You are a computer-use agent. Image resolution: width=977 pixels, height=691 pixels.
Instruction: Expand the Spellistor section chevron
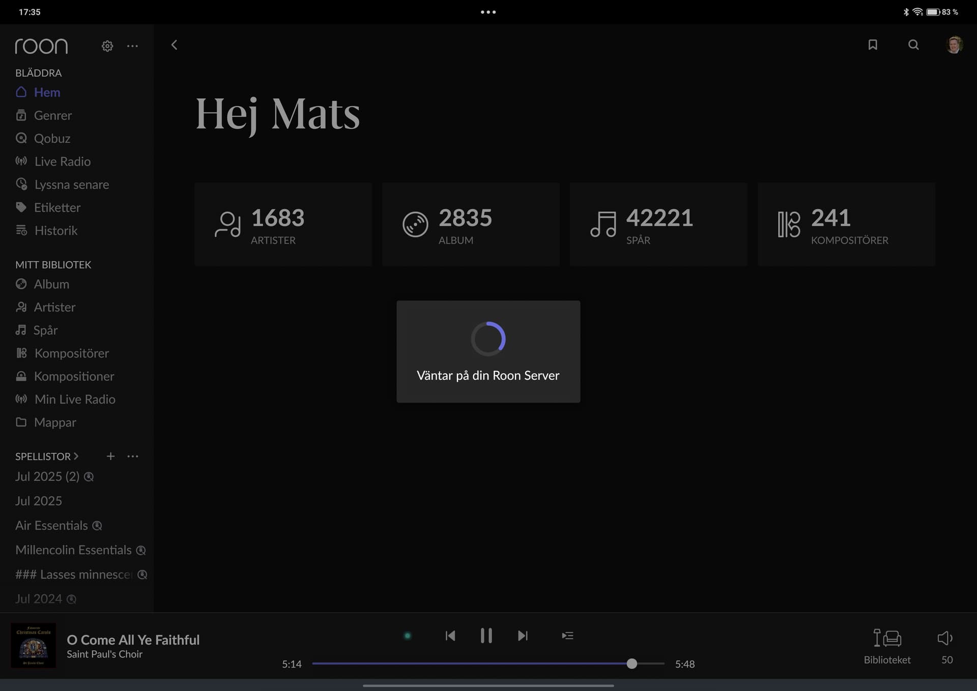pos(76,456)
